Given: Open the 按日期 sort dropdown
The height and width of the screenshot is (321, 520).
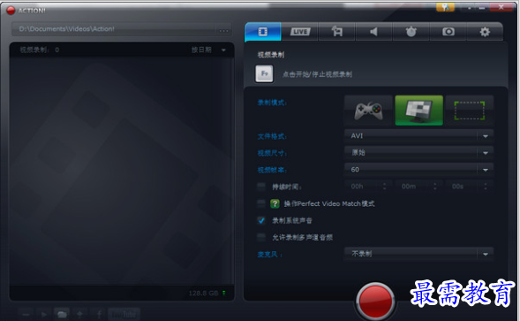Looking at the screenshot, I should coord(208,50).
